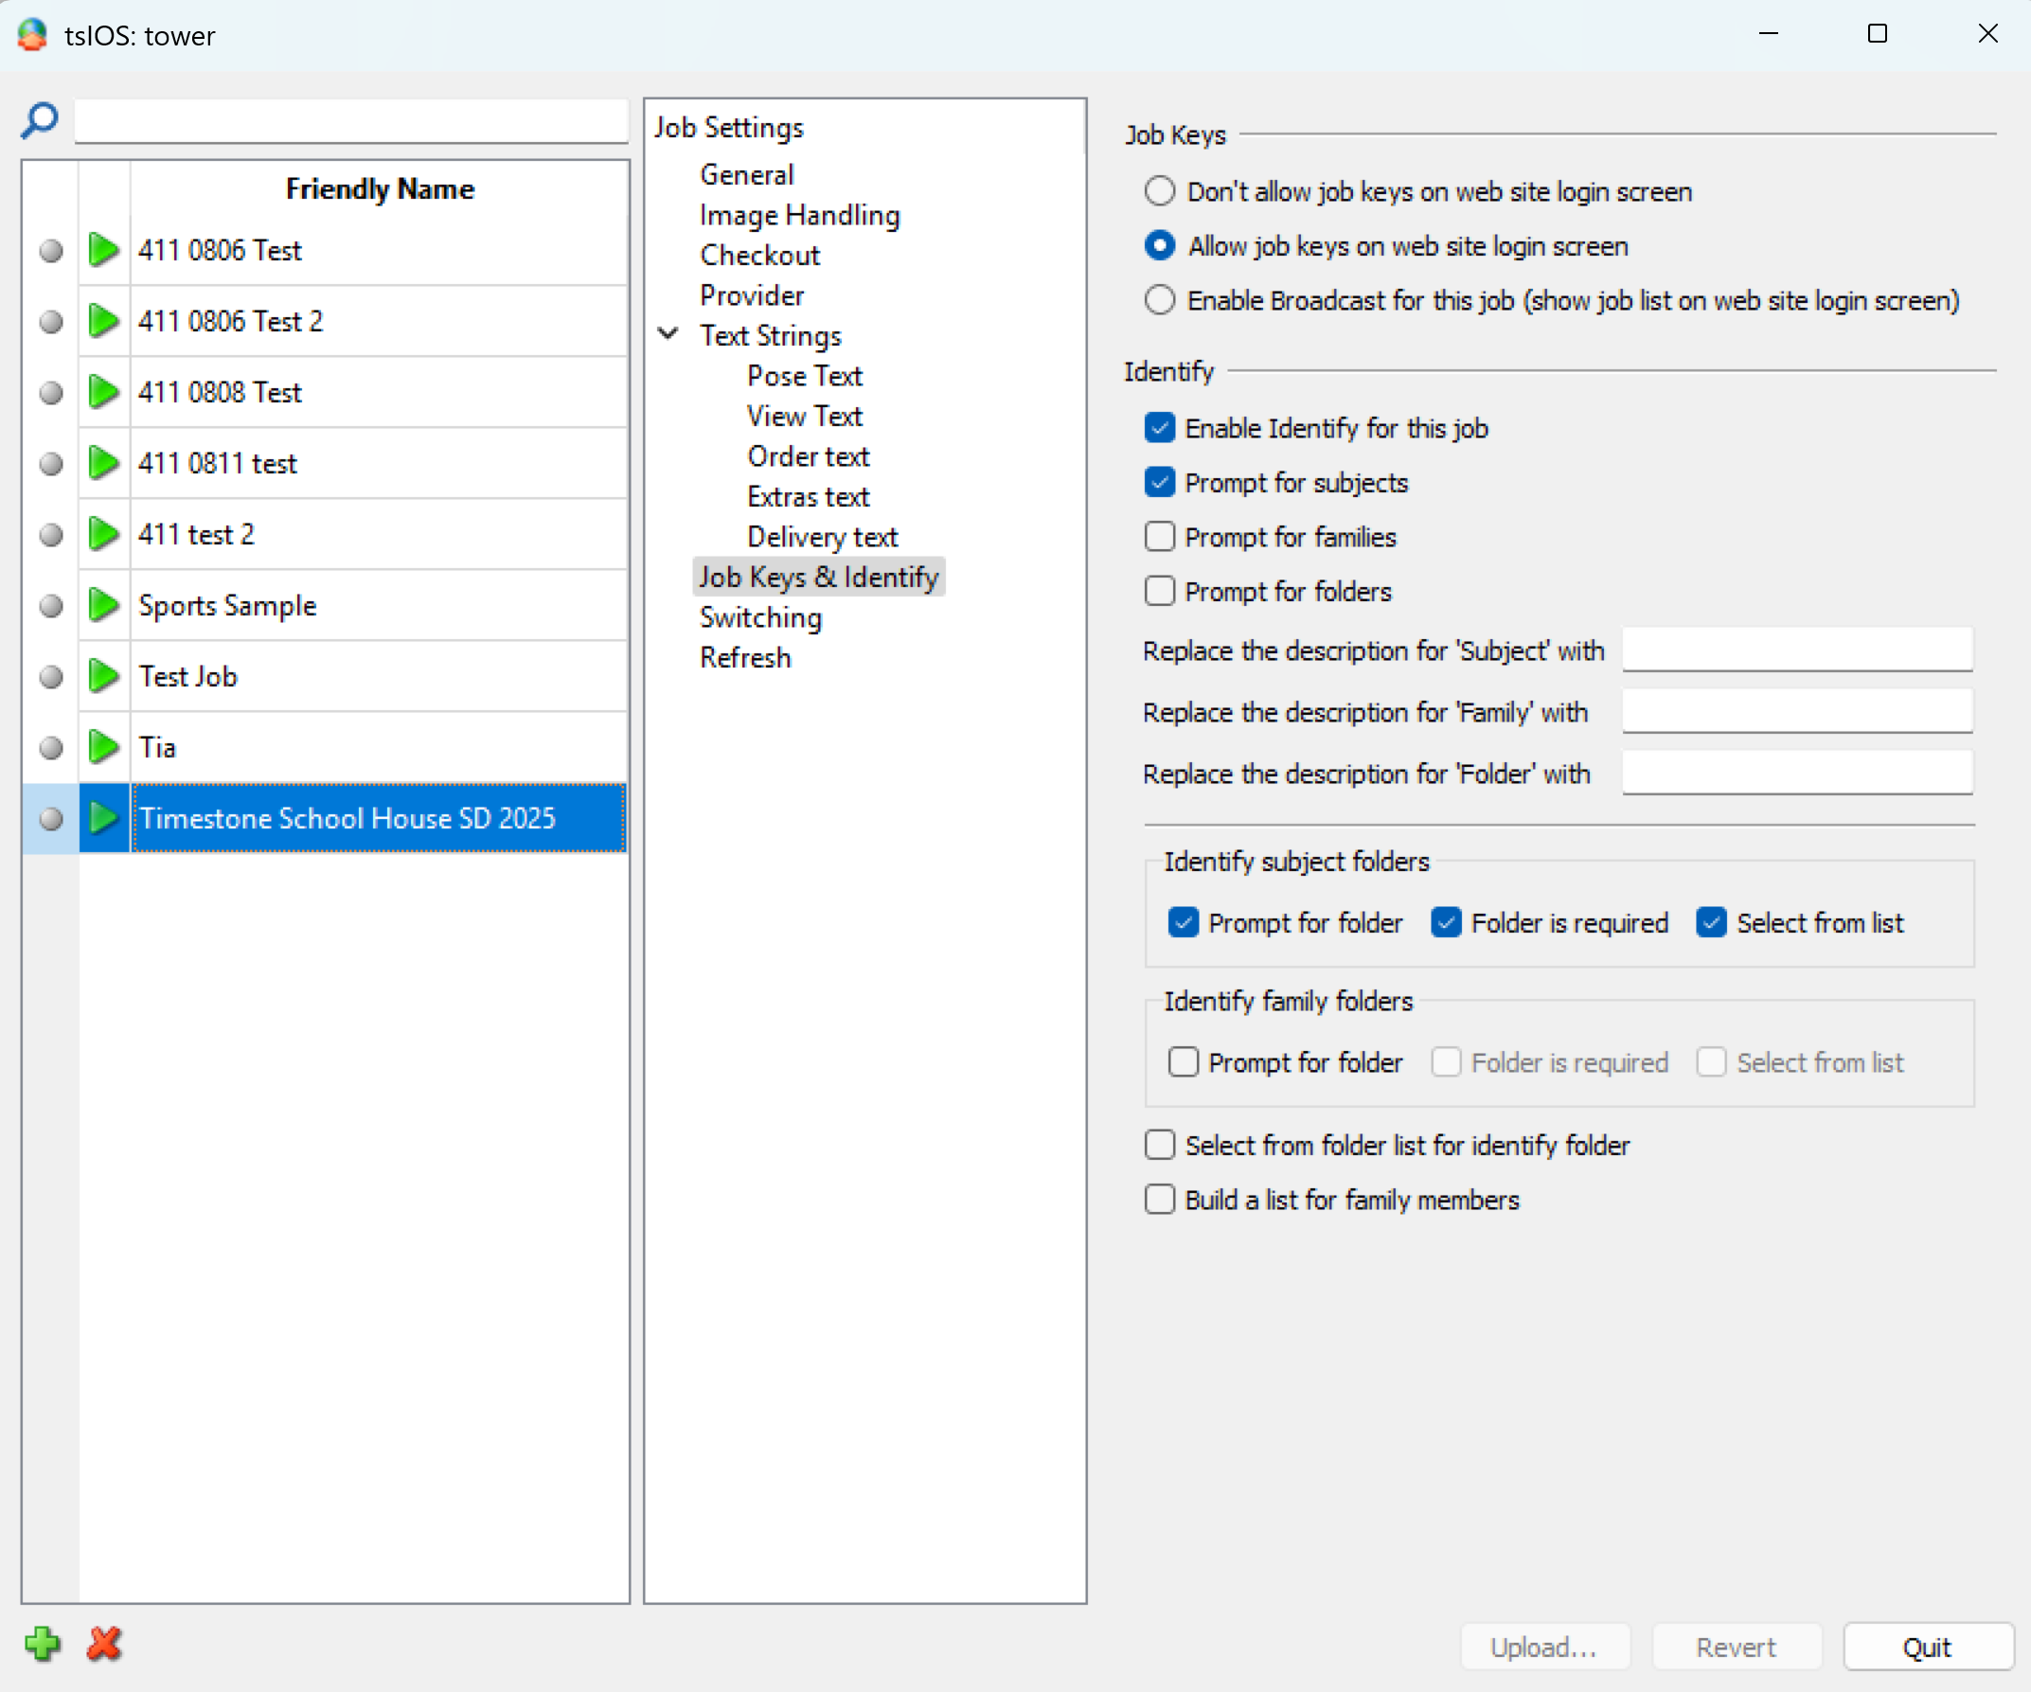Run the Sports Sample job with its play arrow

click(x=101, y=605)
